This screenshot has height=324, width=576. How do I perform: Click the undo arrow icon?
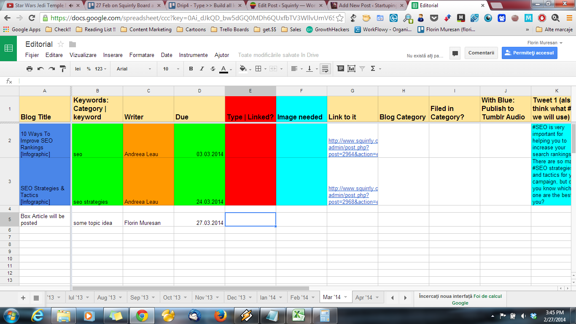tap(40, 69)
